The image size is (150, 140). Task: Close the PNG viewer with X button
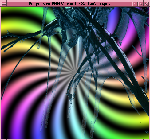(x=146, y=4)
